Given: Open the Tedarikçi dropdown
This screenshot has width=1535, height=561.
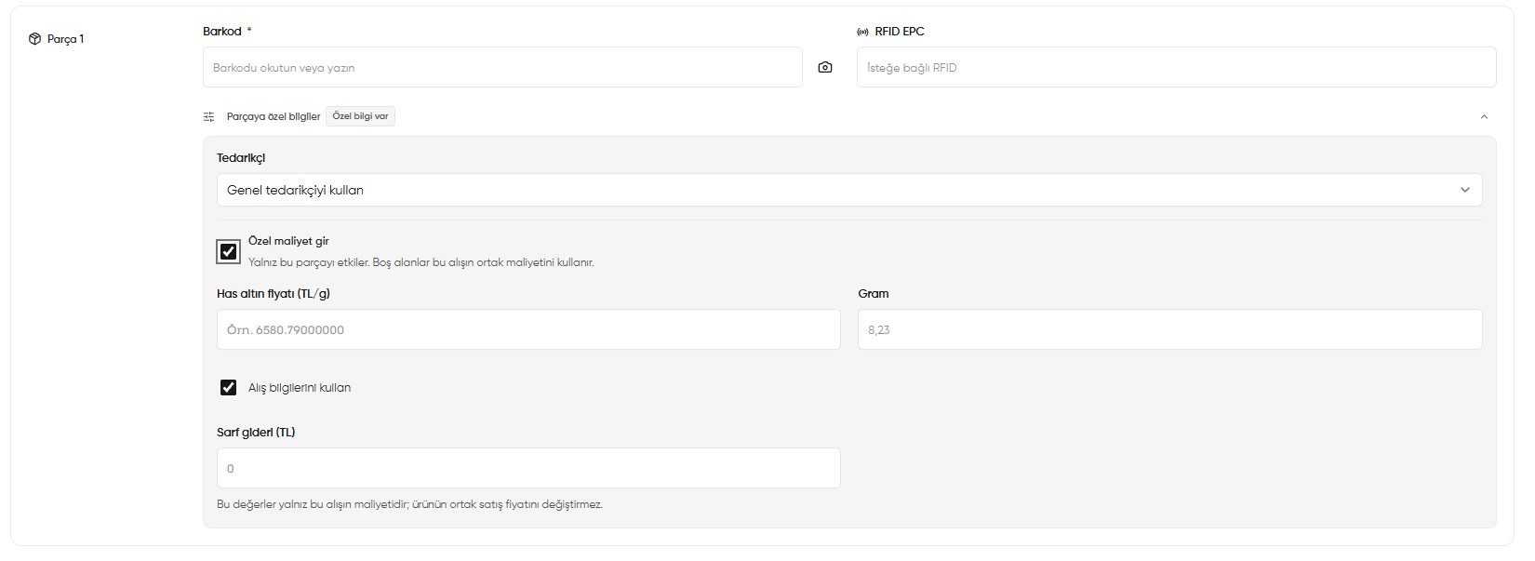Looking at the screenshot, I should pyautogui.click(x=849, y=190).
